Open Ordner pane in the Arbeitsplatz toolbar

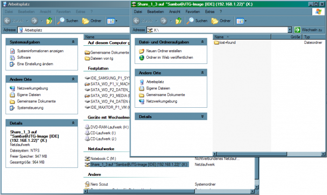coord(92,21)
